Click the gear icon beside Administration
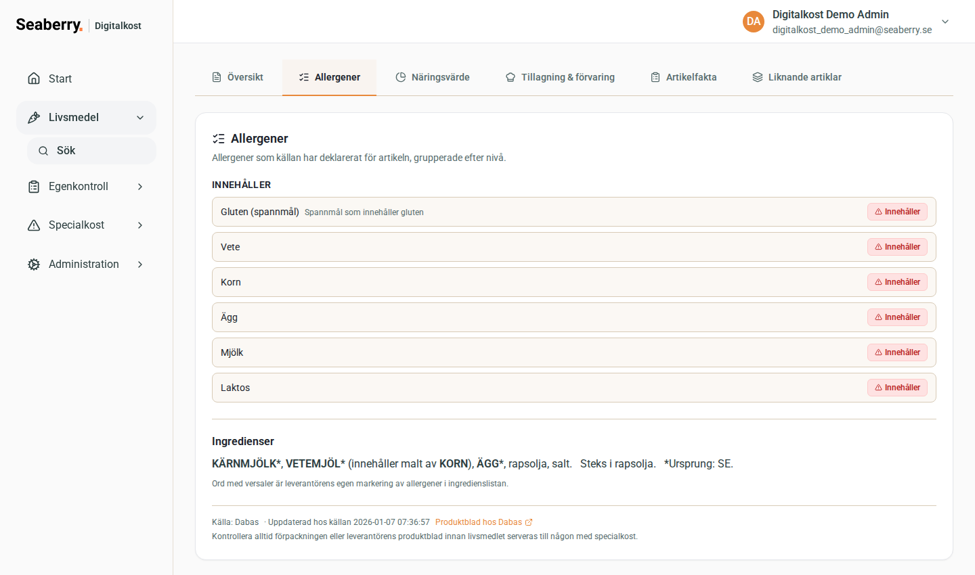The height and width of the screenshot is (575, 975). pos(34,264)
